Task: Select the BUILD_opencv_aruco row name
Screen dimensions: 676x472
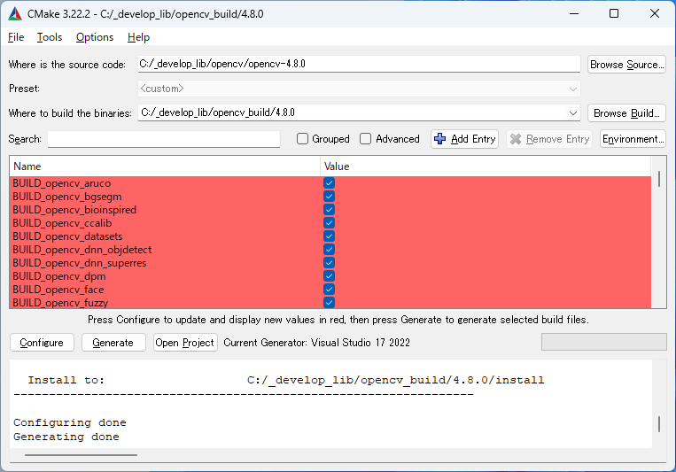Action: tap(62, 183)
